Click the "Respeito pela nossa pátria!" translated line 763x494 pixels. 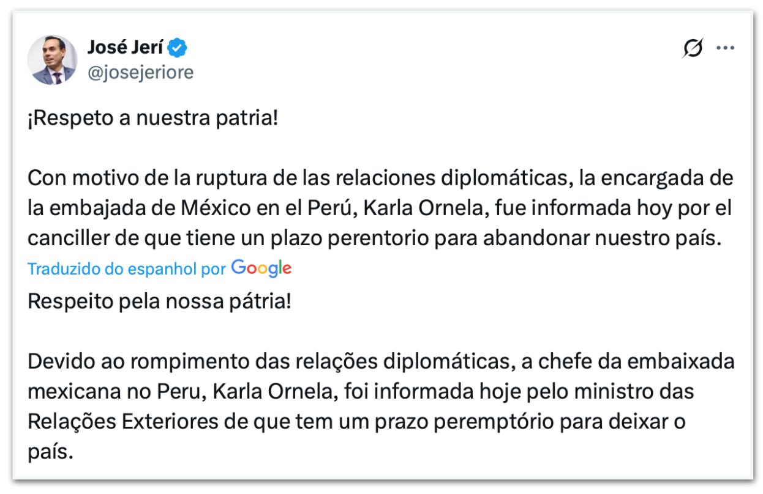click(159, 301)
